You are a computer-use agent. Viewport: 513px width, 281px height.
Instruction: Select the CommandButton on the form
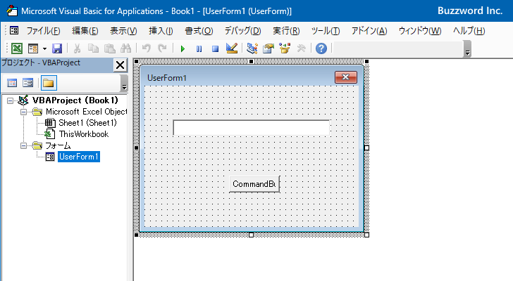point(254,184)
